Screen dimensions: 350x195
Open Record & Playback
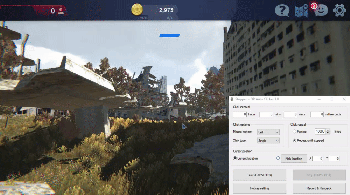coord(319,188)
